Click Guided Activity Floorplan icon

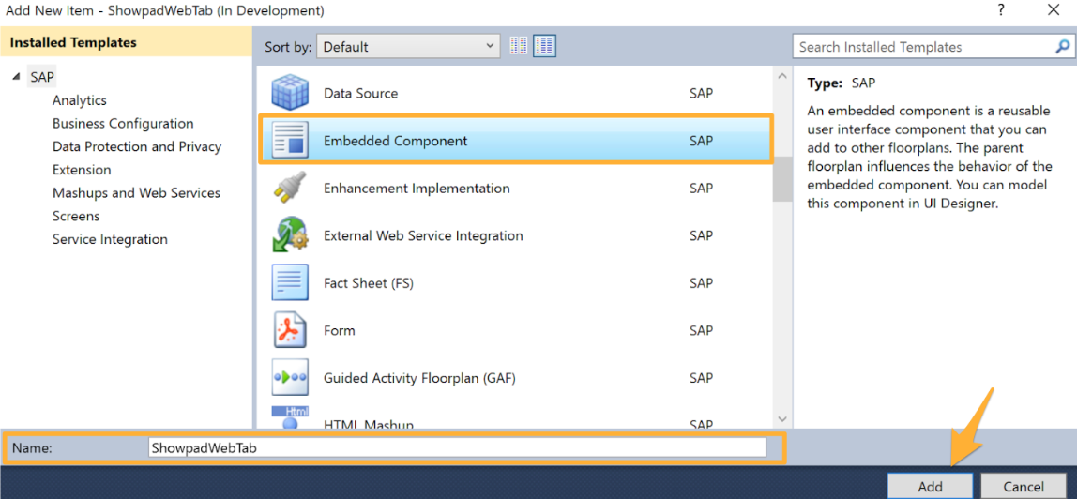point(289,378)
